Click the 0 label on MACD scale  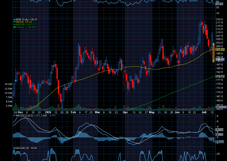point(218,137)
